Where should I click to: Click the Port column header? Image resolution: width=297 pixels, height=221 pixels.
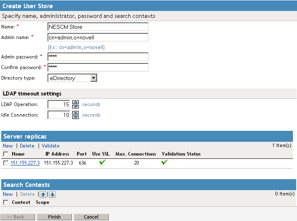pyautogui.click(x=82, y=154)
